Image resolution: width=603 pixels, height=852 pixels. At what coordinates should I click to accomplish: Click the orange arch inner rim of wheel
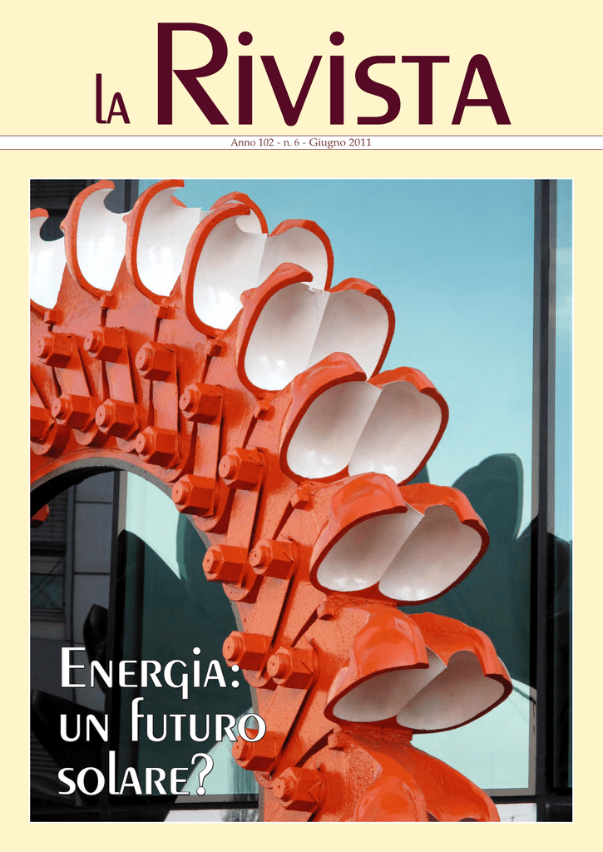coord(125,474)
